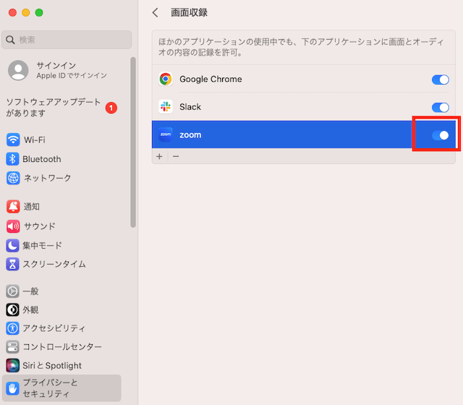Open the General settings section
463x405 pixels.
pos(30,291)
